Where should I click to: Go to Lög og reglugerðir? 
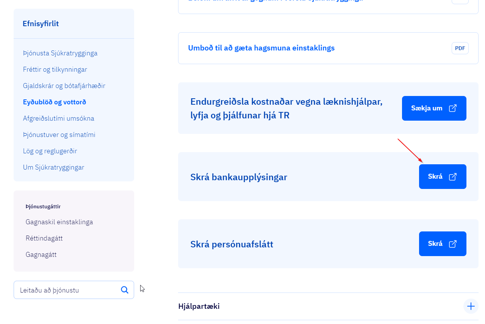[50, 151]
